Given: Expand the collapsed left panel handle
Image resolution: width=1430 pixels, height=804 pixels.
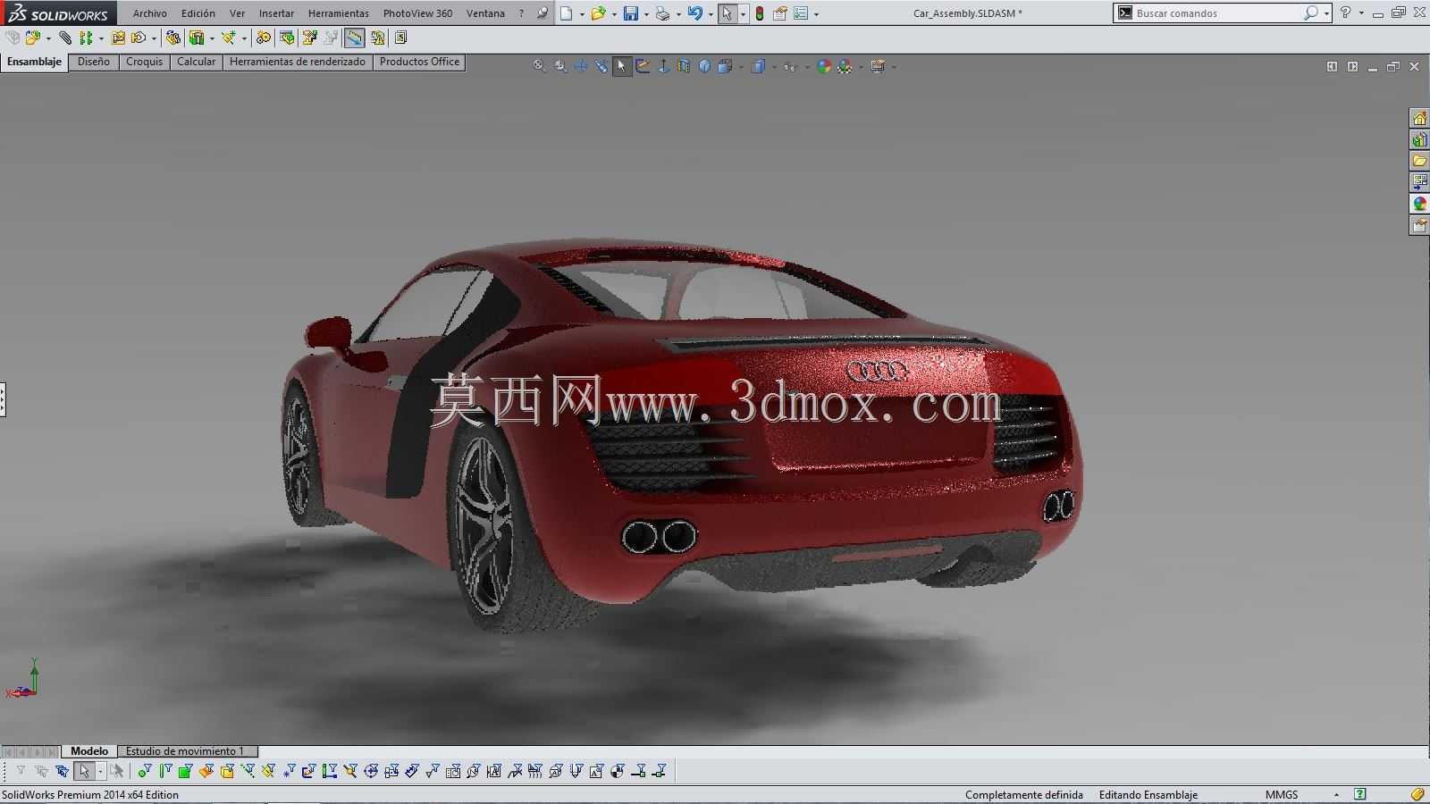Looking at the screenshot, I should pos(3,399).
